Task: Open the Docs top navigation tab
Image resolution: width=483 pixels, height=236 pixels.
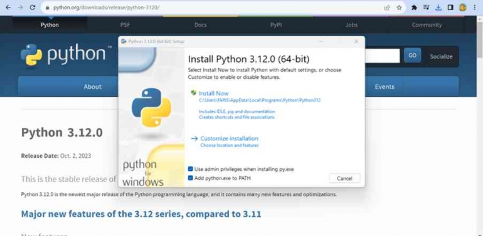Action: pyautogui.click(x=201, y=25)
